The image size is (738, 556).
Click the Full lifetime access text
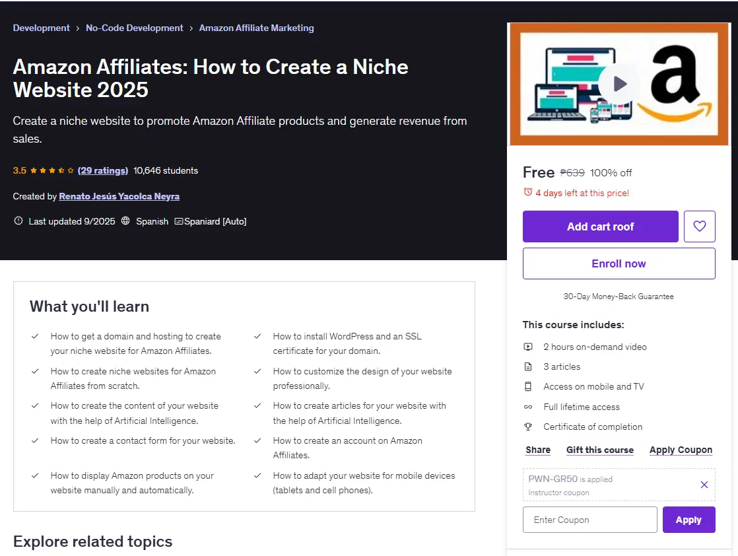[582, 407]
